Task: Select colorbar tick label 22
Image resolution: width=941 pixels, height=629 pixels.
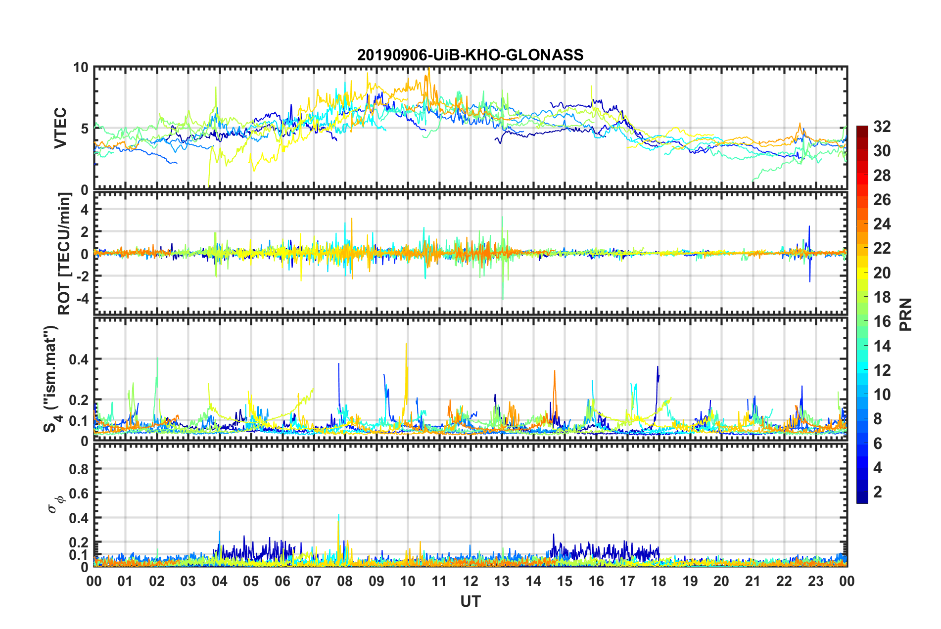Action: pos(882,248)
